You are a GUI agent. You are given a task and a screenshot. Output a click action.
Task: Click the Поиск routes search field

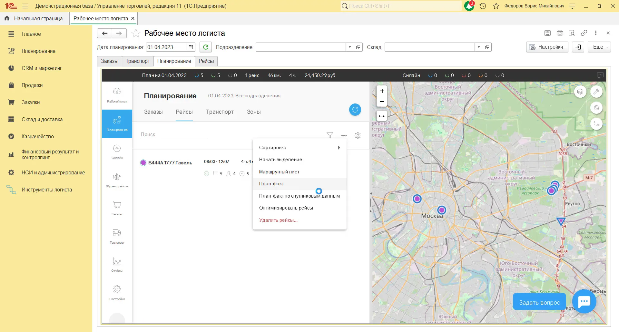coord(174,134)
